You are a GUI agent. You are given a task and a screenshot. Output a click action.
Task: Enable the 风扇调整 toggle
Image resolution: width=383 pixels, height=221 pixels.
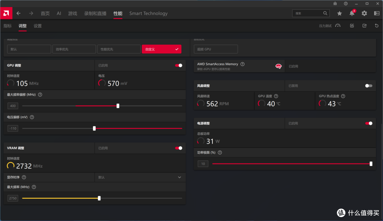click(368, 86)
